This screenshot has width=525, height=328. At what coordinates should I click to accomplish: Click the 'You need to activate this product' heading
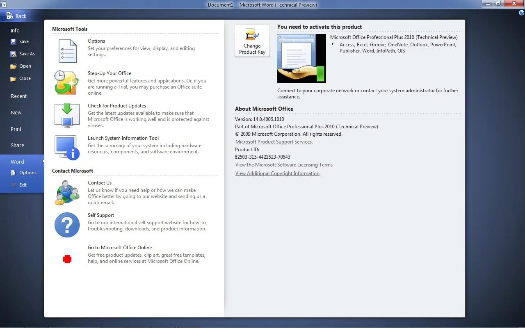pos(320,27)
